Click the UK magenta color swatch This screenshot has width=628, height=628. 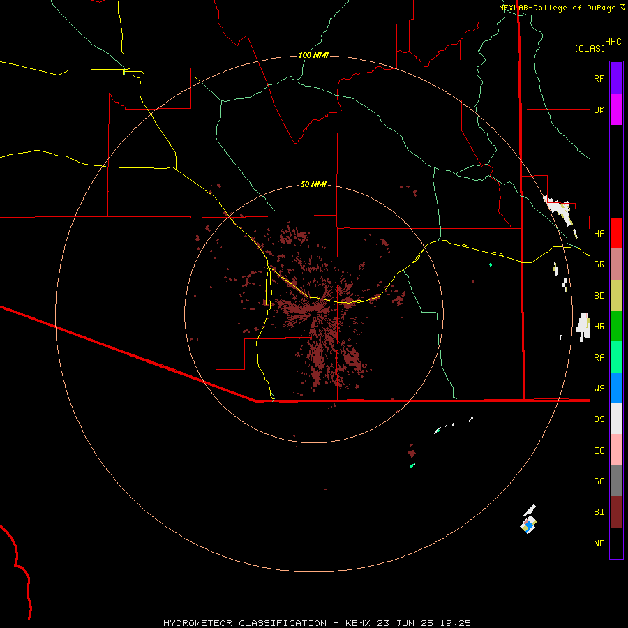coord(616,110)
